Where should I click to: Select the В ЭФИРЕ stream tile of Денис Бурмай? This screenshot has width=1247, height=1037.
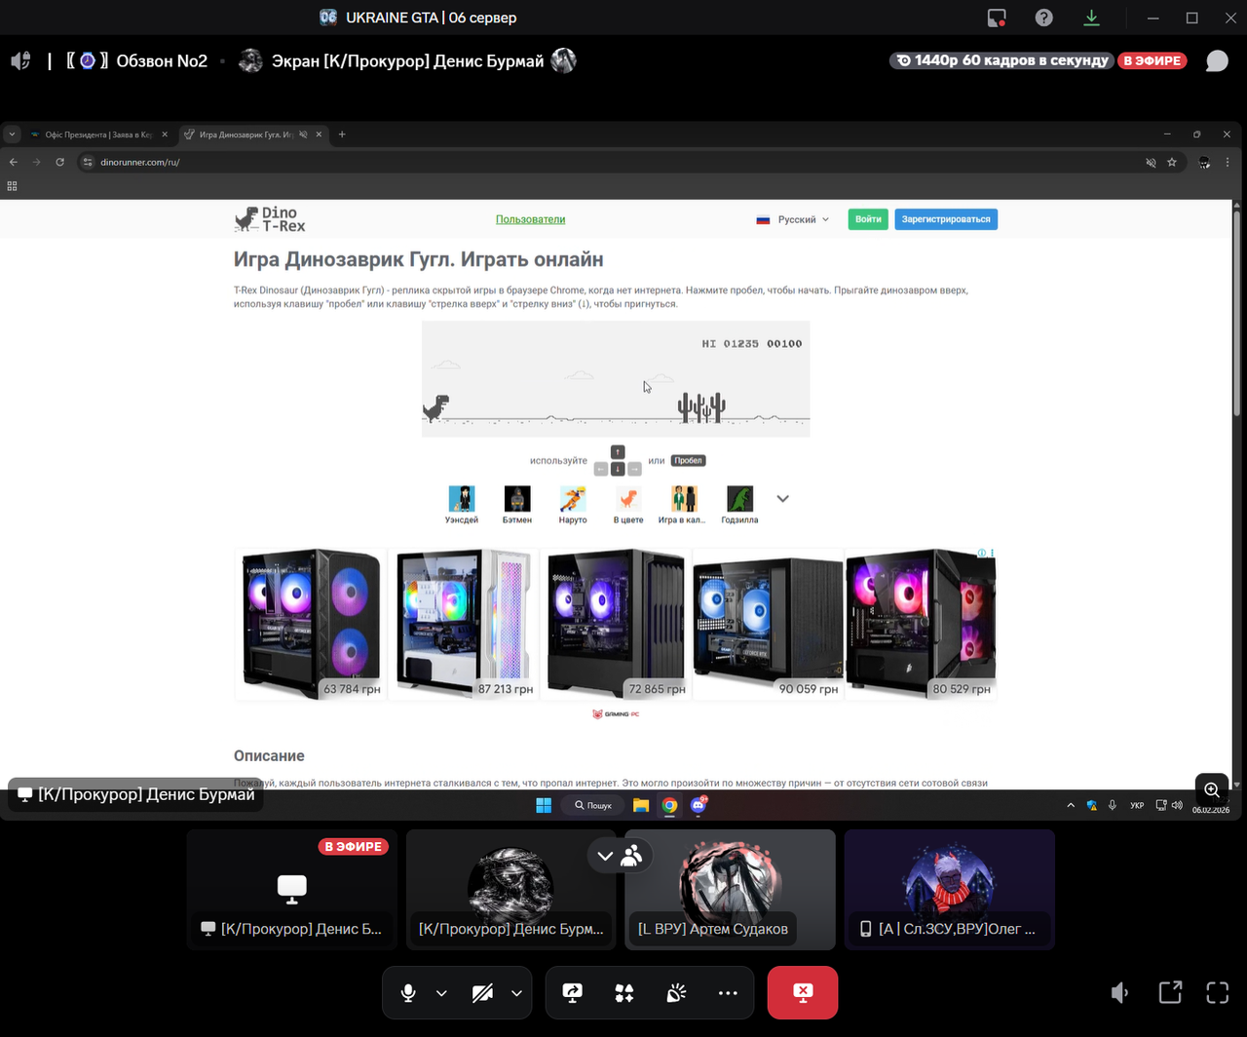292,890
